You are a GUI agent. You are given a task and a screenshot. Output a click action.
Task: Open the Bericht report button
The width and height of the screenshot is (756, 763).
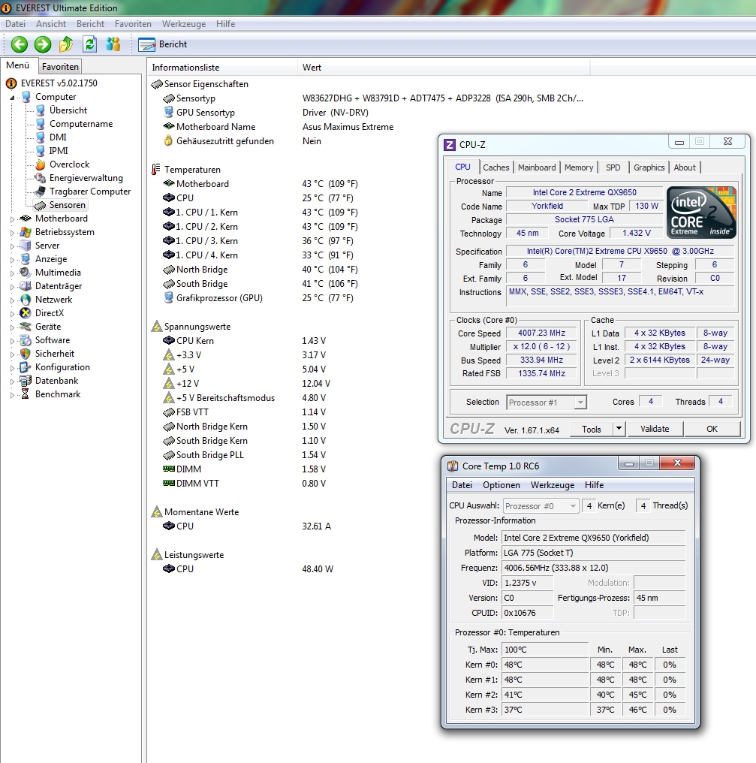tap(162, 44)
